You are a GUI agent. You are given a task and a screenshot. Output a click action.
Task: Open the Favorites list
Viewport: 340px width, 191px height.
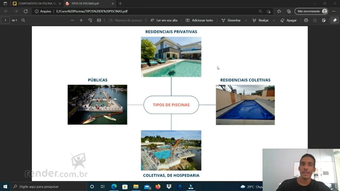[279, 11]
